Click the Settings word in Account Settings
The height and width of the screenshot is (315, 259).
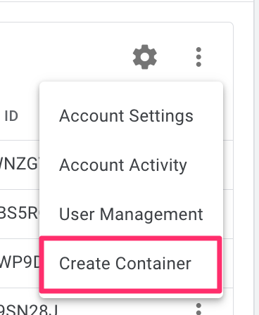[161, 117]
